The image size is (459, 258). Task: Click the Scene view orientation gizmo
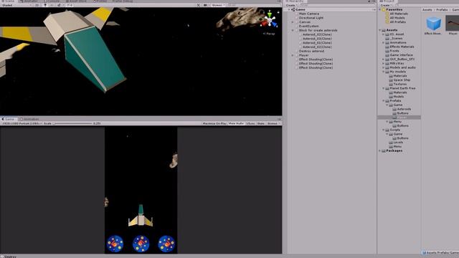270,20
